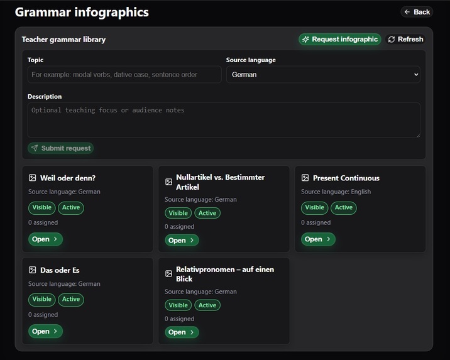This screenshot has width=450, height=360.
Task: Open the Nullartikel vs. Bestimmter Artikel infographic
Action: tap(182, 241)
